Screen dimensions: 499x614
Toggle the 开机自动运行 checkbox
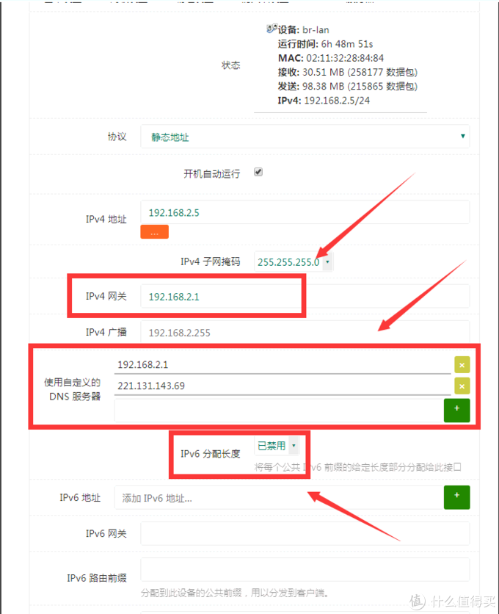click(x=258, y=173)
